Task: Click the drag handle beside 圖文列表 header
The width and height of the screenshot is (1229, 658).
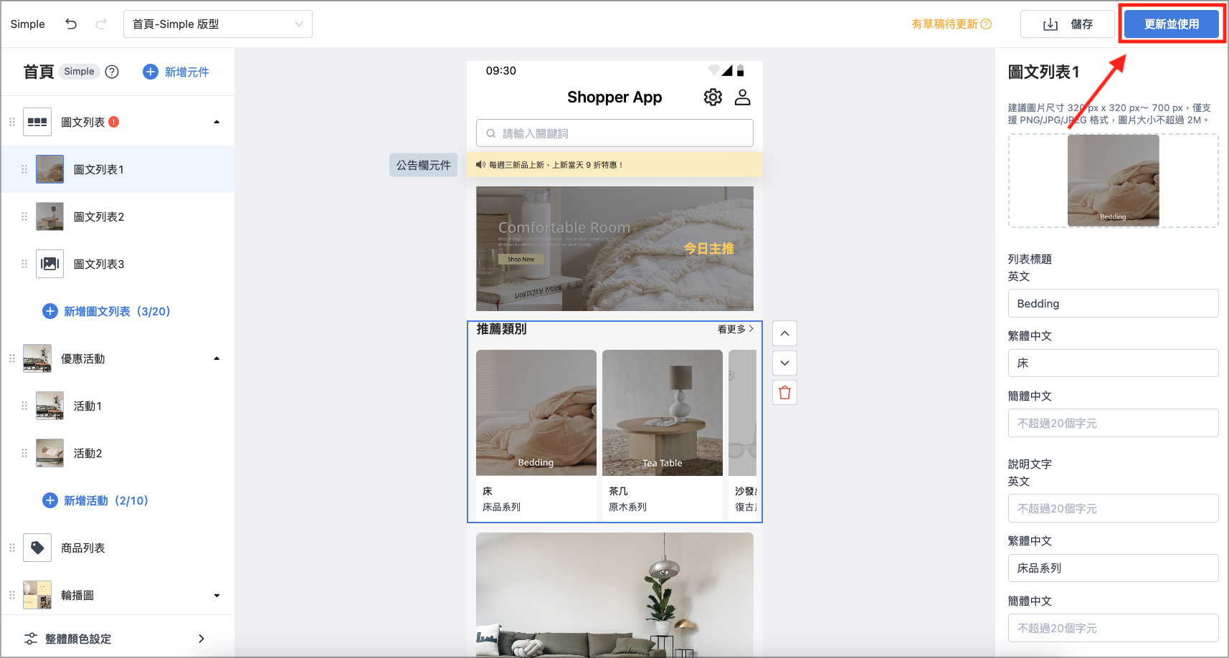Action: 12,122
